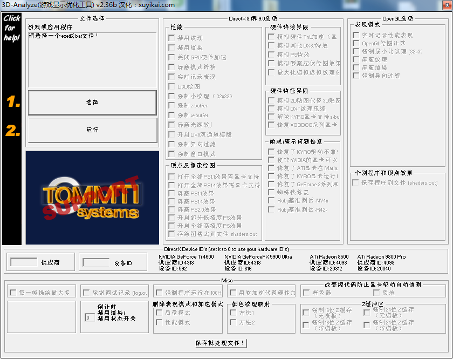The image size is (453, 359).
Task: Enable 开启部分低精度PS效果 checkbox
Action: click(x=171, y=218)
